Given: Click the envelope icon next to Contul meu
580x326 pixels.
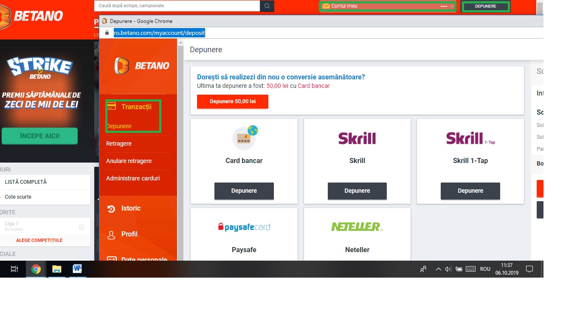Looking at the screenshot, I should [x=326, y=6].
